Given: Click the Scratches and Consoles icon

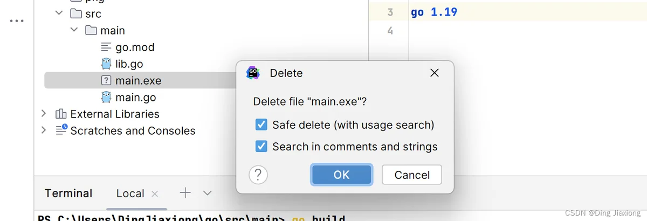Looking at the screenshot, I should [61, 130].
